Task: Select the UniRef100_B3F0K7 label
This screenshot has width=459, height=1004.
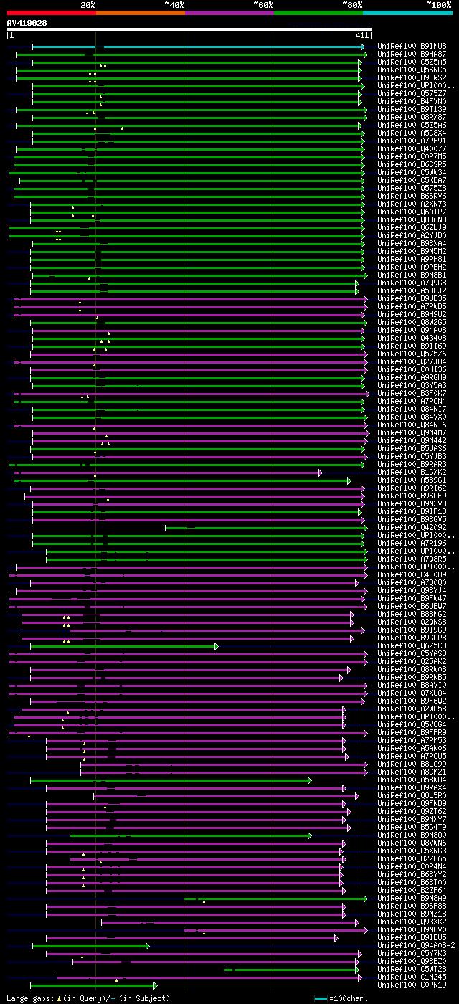Action: (412, 393)
